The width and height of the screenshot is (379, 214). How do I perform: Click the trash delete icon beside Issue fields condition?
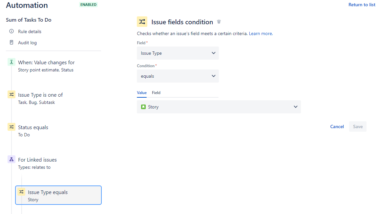coord(219,22)
